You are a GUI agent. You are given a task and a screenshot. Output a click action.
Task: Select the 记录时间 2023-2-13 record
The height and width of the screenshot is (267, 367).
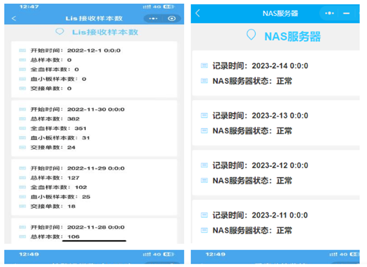coord(260,116)
